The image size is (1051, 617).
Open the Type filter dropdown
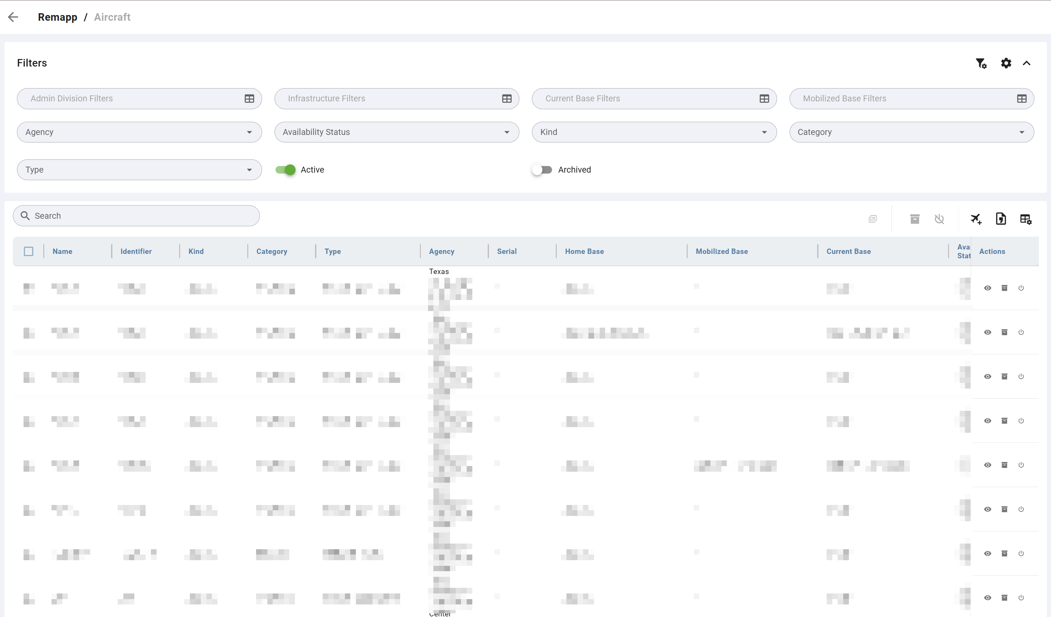139,170
